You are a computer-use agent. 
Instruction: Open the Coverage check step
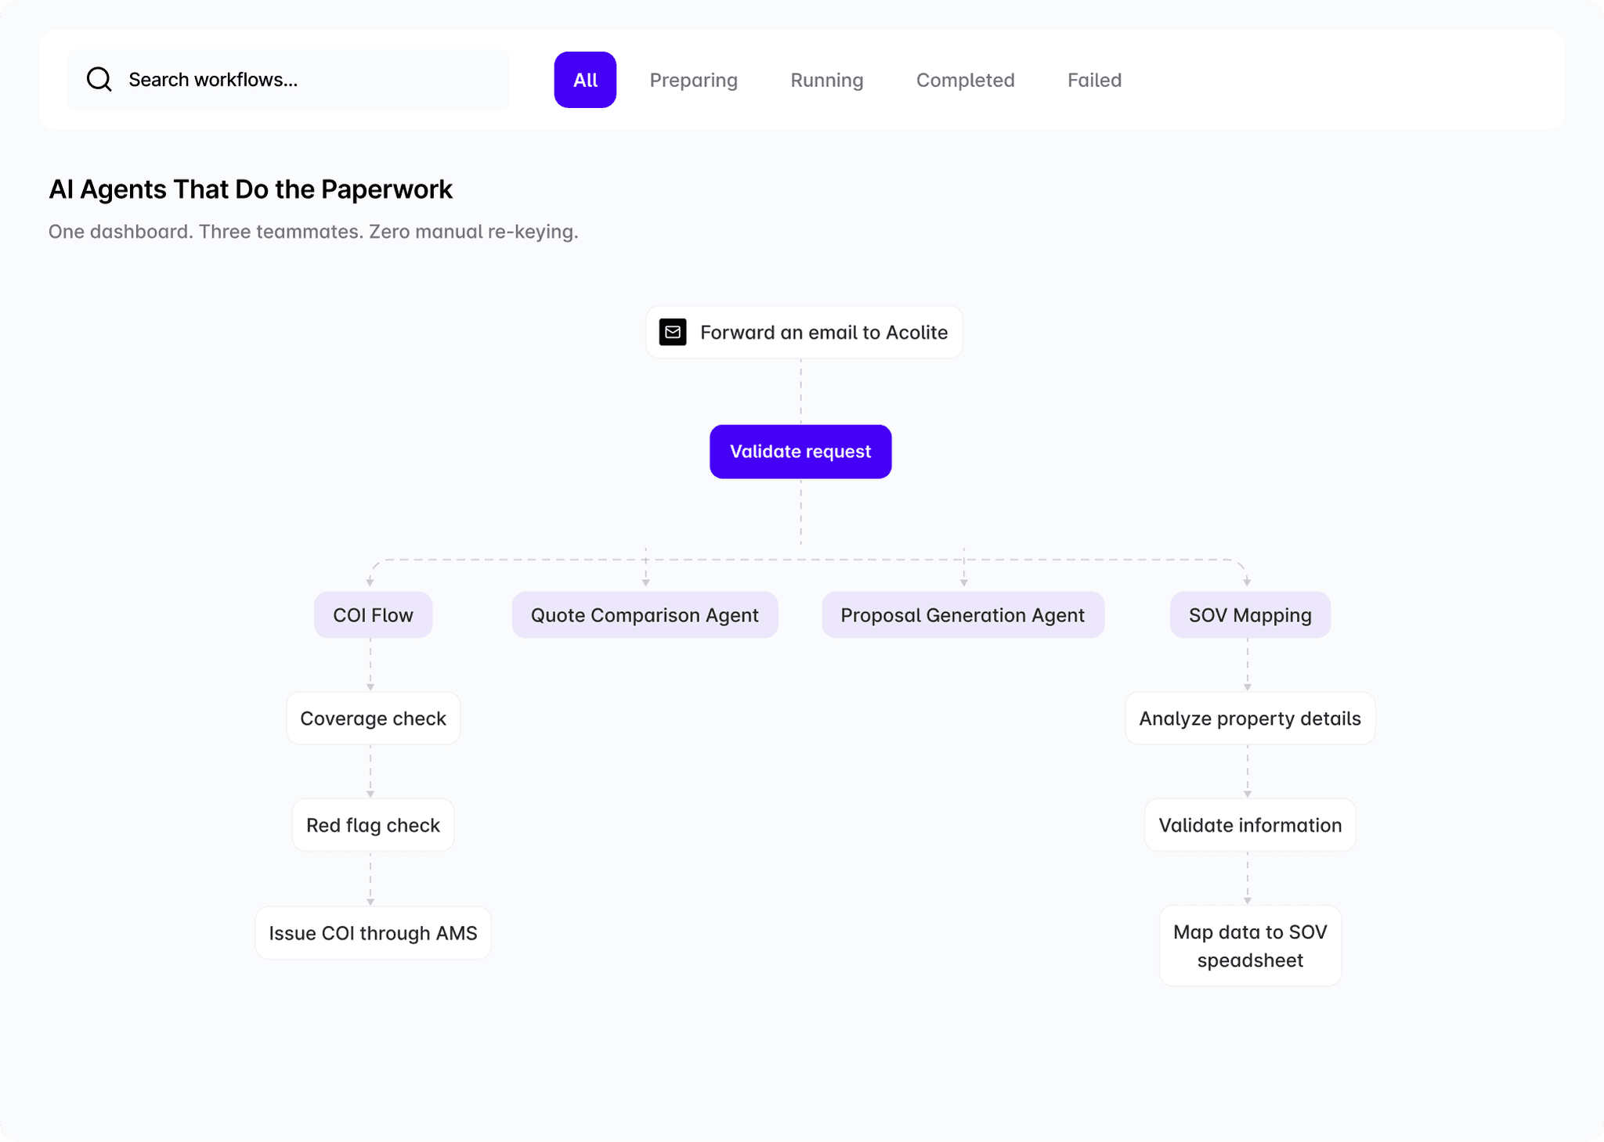(373, 718)
